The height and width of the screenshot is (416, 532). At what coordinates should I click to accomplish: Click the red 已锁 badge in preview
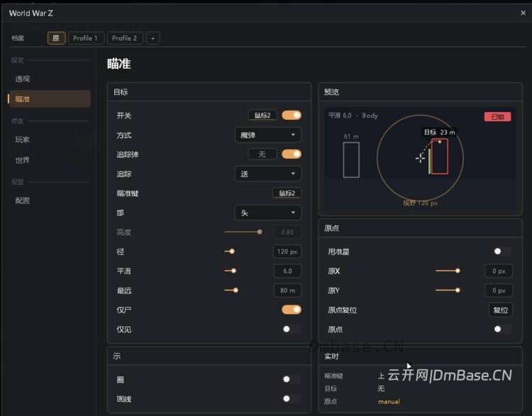tap(497, 117)
